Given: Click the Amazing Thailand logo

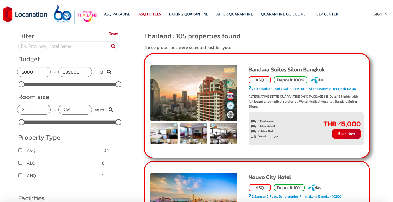Looking at the screenshot, I should coord(88,16).
